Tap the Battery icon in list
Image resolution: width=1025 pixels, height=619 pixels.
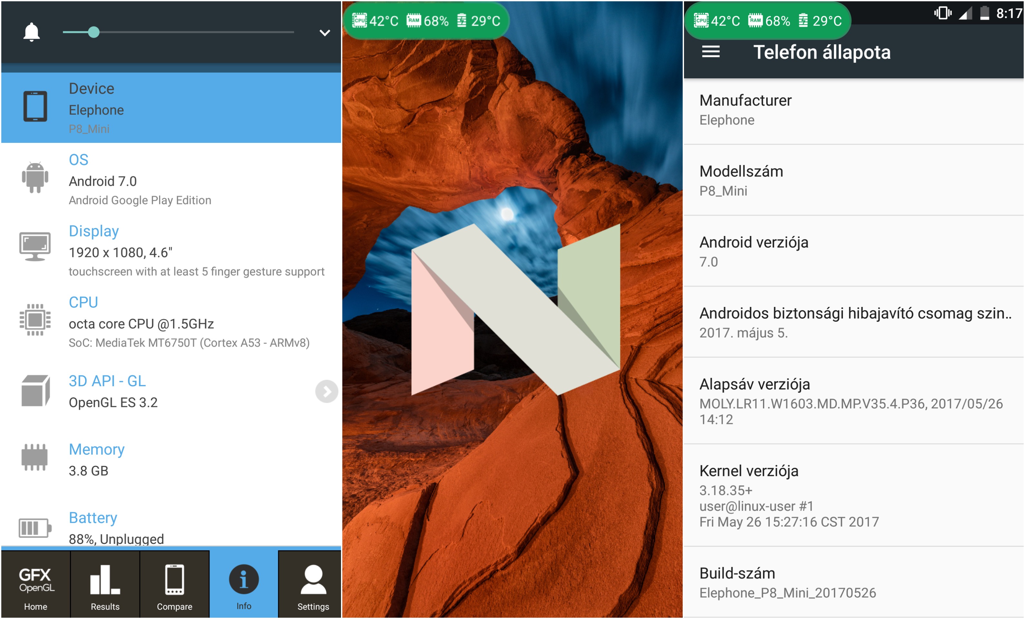[35, 528]
